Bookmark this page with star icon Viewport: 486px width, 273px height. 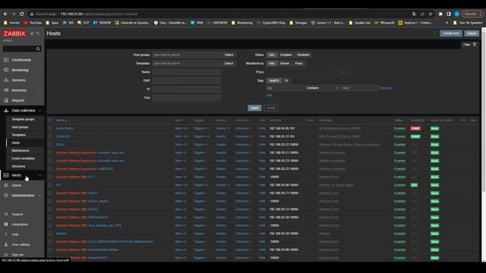(431, 14)
